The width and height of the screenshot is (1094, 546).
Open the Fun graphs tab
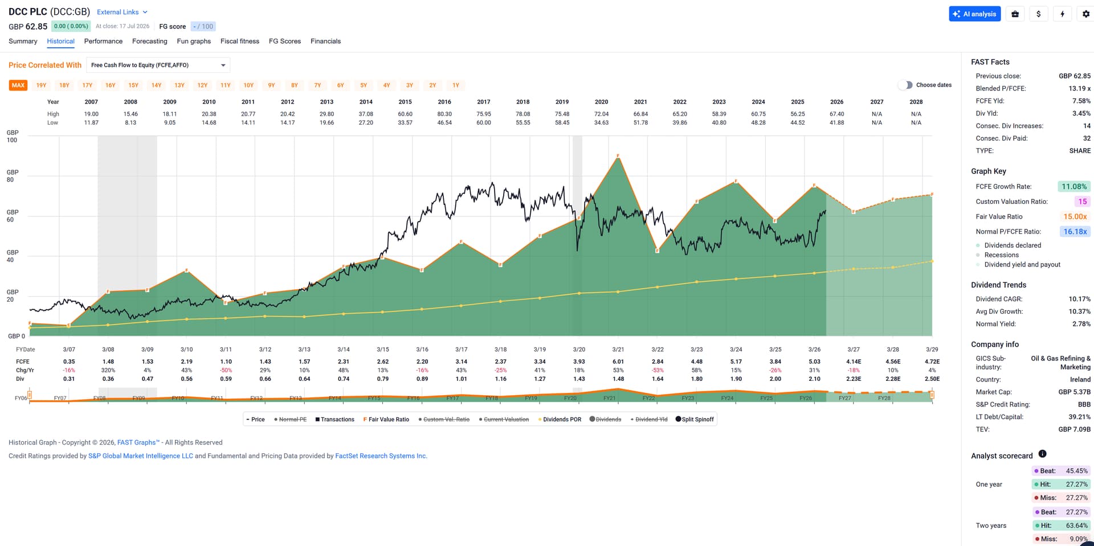point(194,41)
